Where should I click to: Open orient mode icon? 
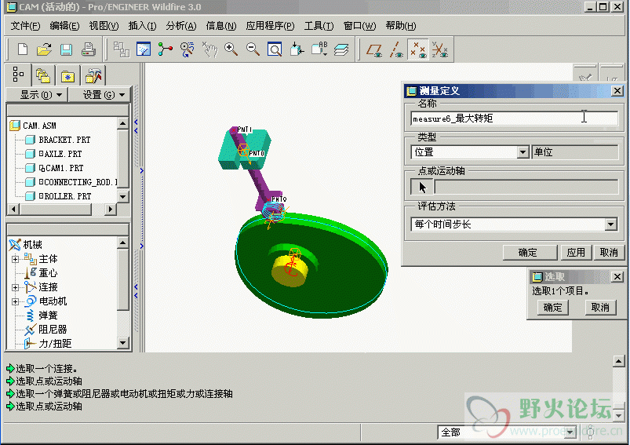click(188, 49)
